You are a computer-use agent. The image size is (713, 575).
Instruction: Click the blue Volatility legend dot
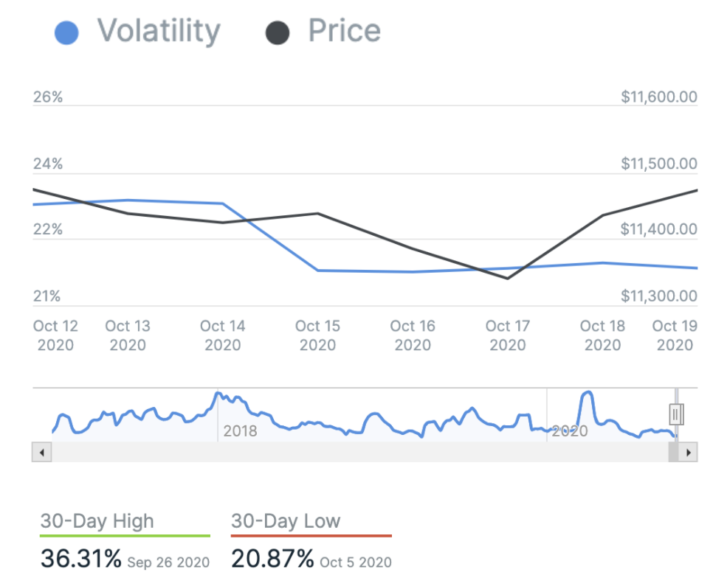click(x=67, y=32)
